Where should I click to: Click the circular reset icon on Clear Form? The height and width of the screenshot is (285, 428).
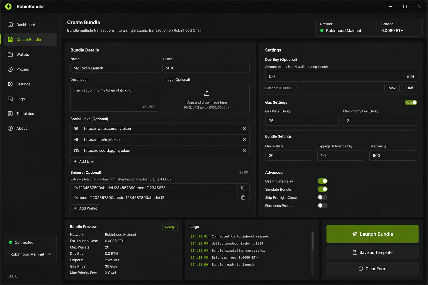click(x=361, y=269)
